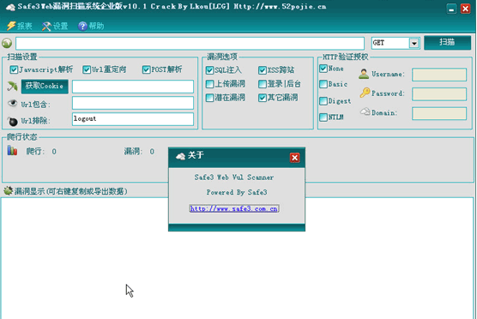This screenshot has width=477, height=319.
Task: Click the cloud icon beside Domain
Action: (365, 111)
